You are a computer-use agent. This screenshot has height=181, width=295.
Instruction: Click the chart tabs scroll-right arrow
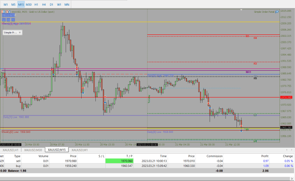[x=292, y=150]
